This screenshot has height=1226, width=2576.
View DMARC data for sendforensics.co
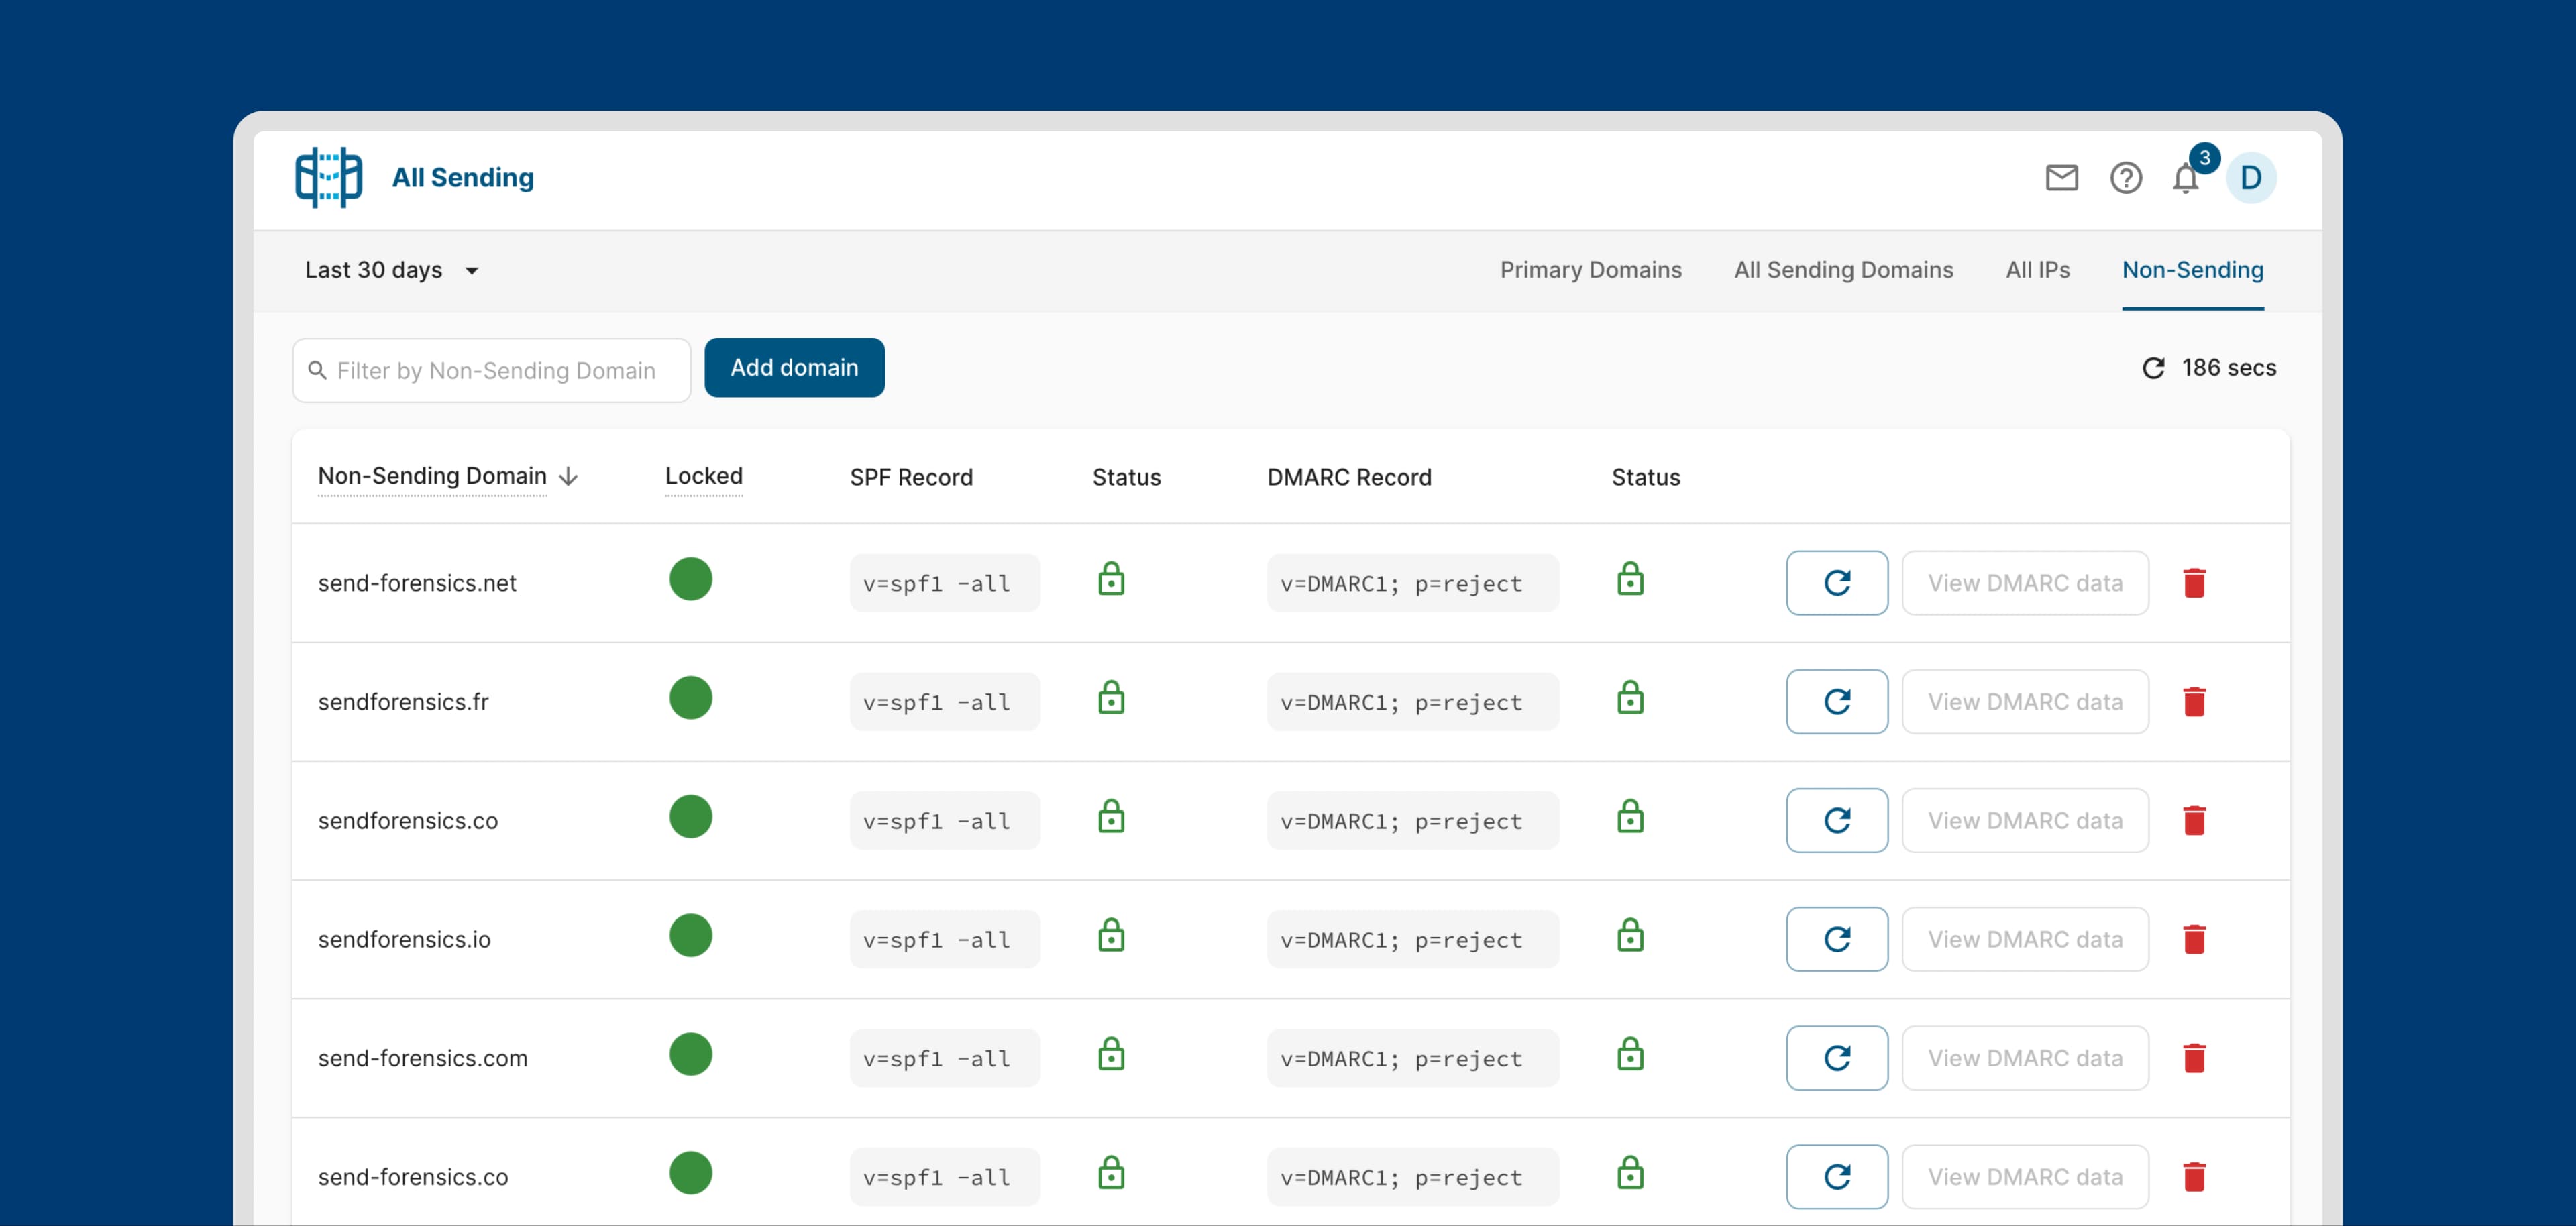click(x=2024, y=821)
